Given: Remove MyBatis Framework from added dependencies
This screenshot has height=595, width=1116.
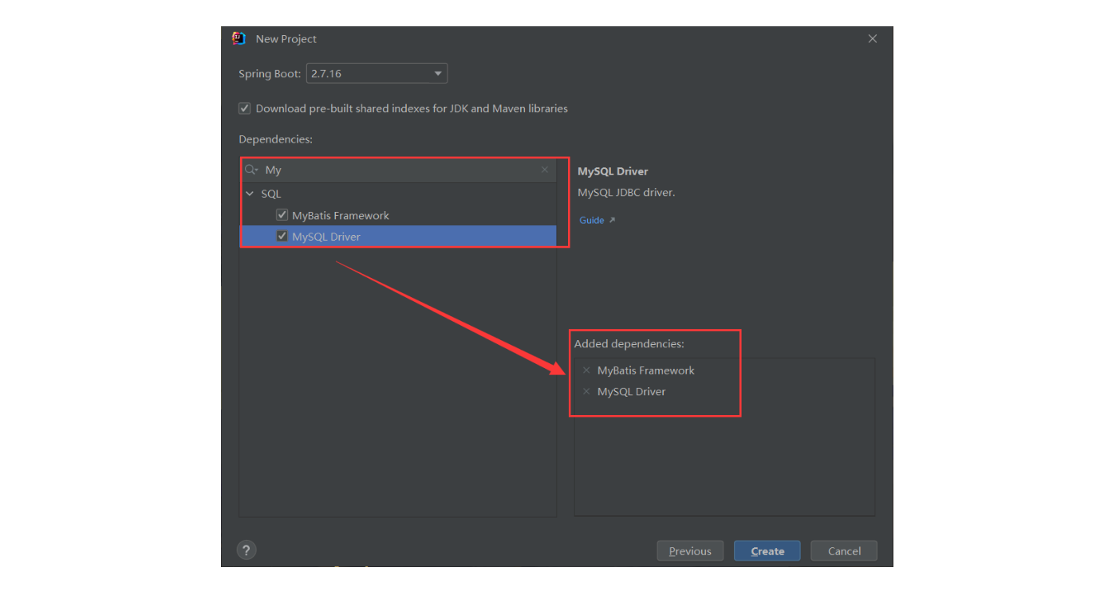Looking at the screenshot, I should pos(586,370).
